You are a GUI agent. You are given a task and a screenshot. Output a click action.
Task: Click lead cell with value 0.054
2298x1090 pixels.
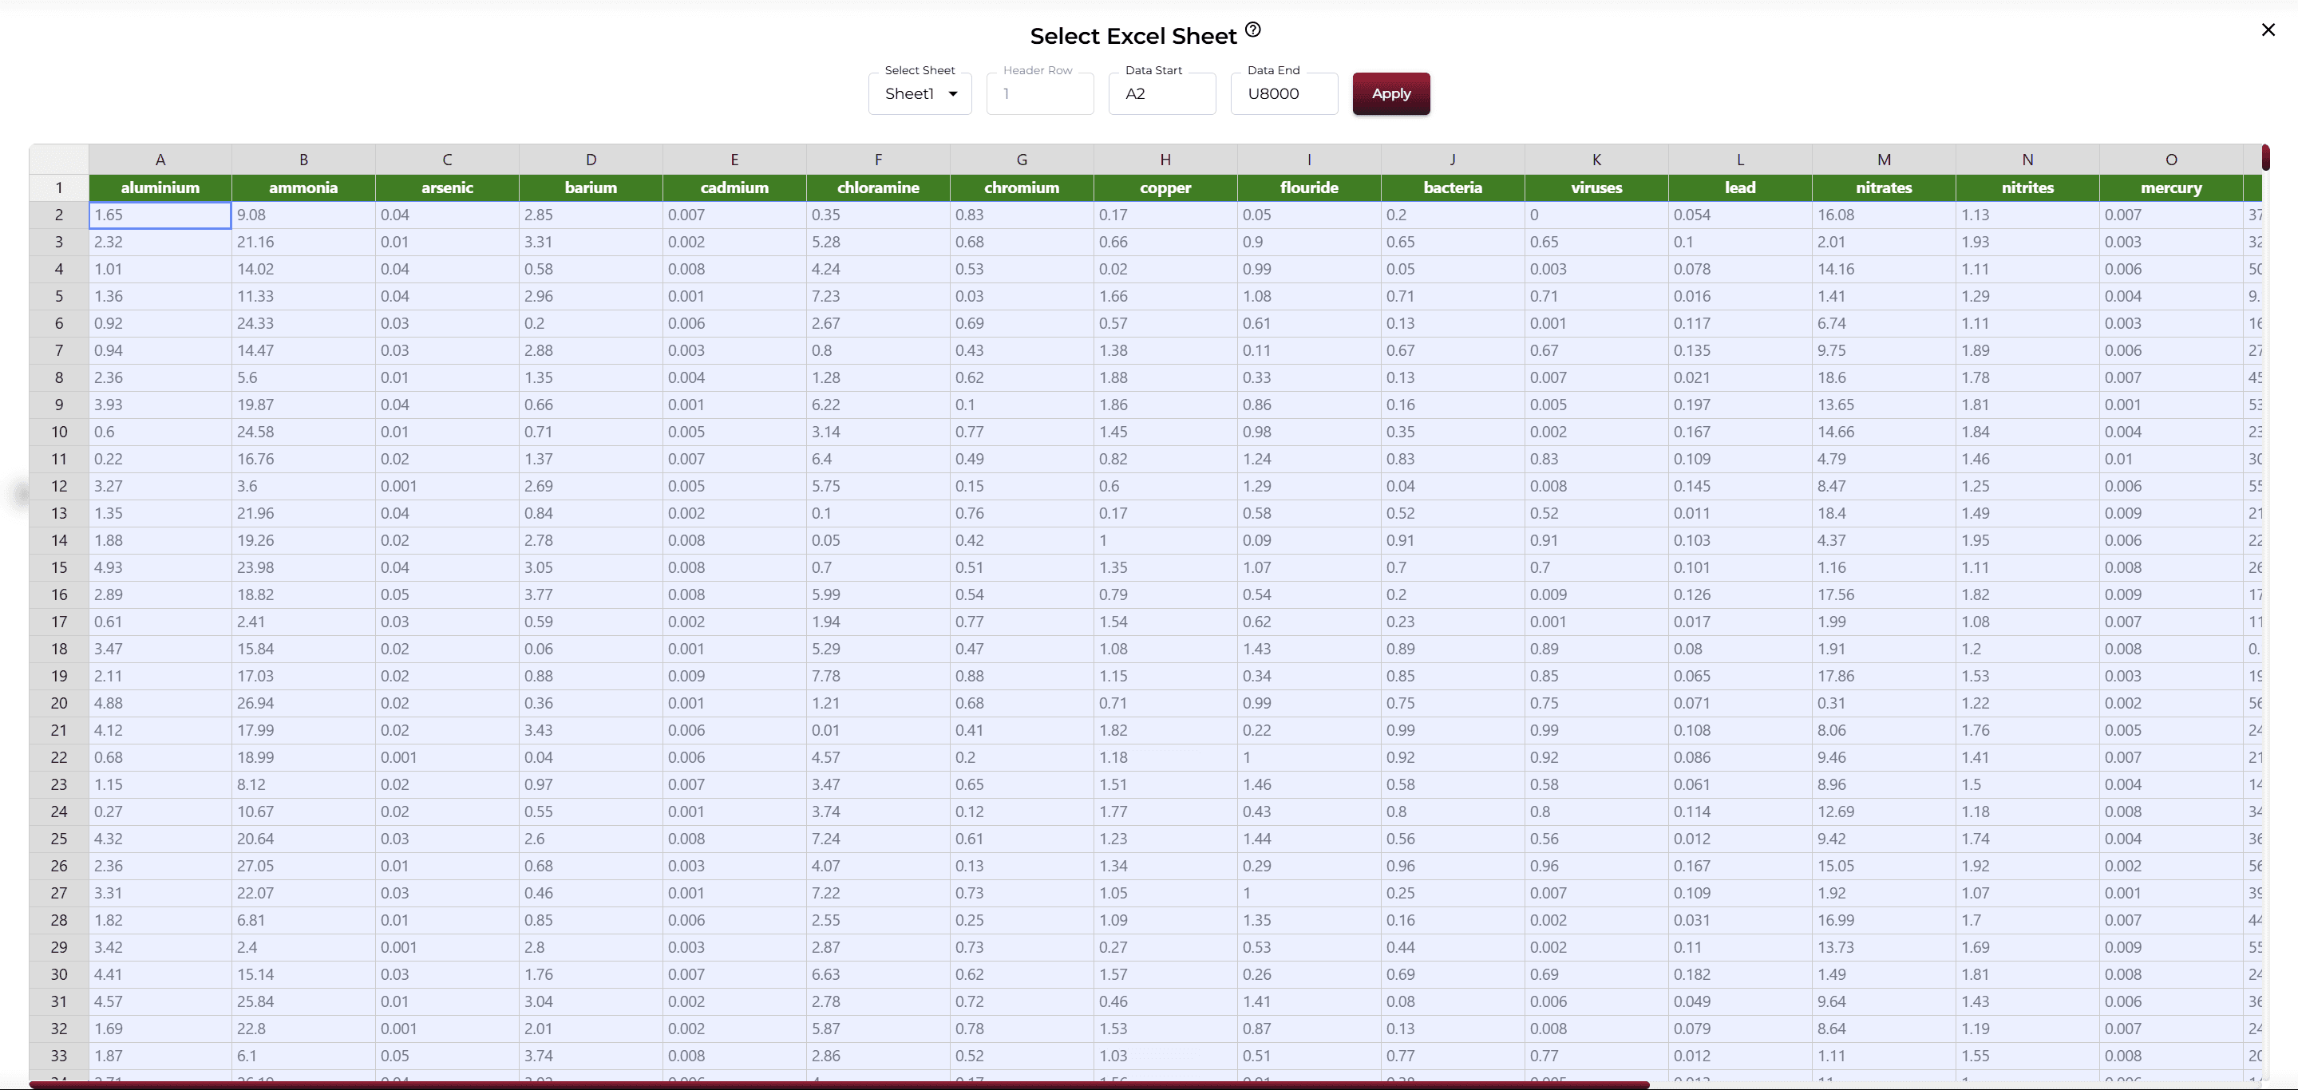click(x=1740, y=215)
